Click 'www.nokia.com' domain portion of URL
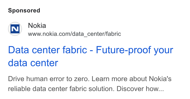The width and height of the screenshot is (190, 99). tap(49, 34)
